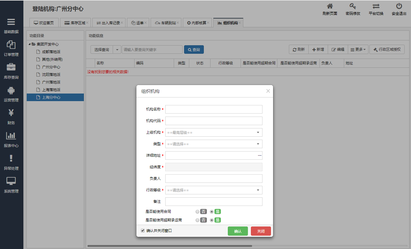Click the horizontal scrollbar below the table
411x249 pixels.
coord(170,246)
